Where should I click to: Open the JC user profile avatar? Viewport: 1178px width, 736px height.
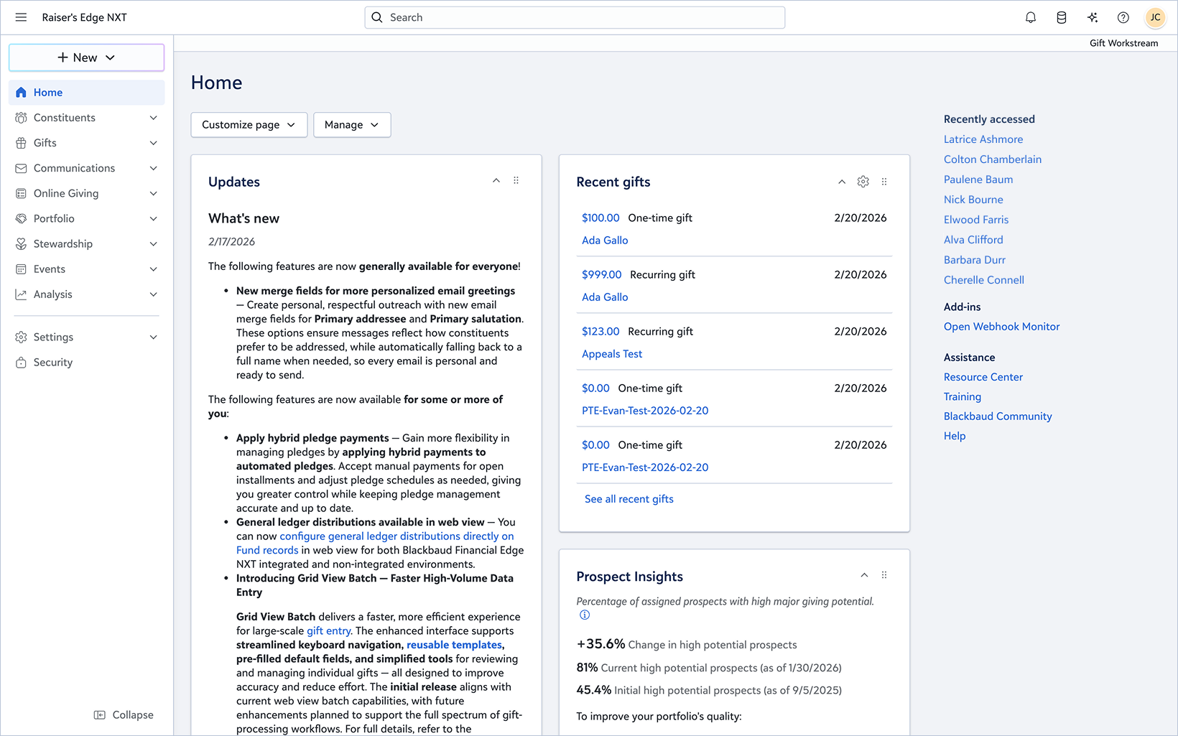(1155, 17)
